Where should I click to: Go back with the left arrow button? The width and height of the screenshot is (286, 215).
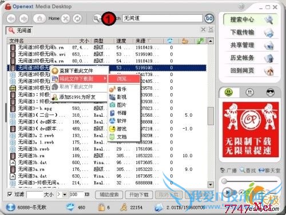pos(11,19)
